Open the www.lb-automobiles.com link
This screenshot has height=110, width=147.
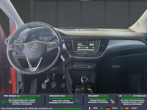(x=68, y=108)
